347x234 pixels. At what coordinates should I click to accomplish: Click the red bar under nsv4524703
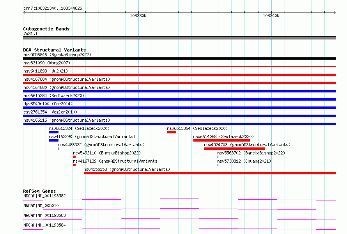pos(235,149)
